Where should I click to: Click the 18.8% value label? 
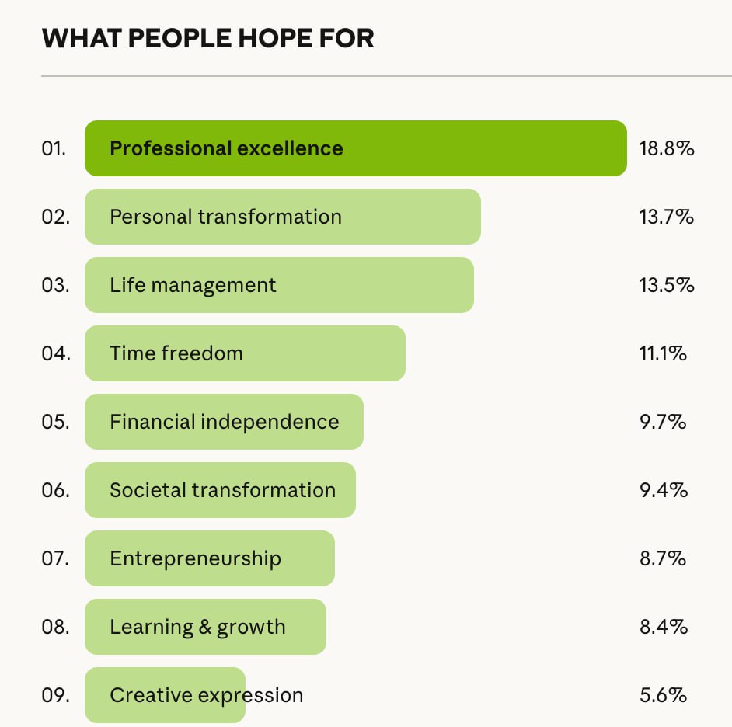[x=666, y=148]
